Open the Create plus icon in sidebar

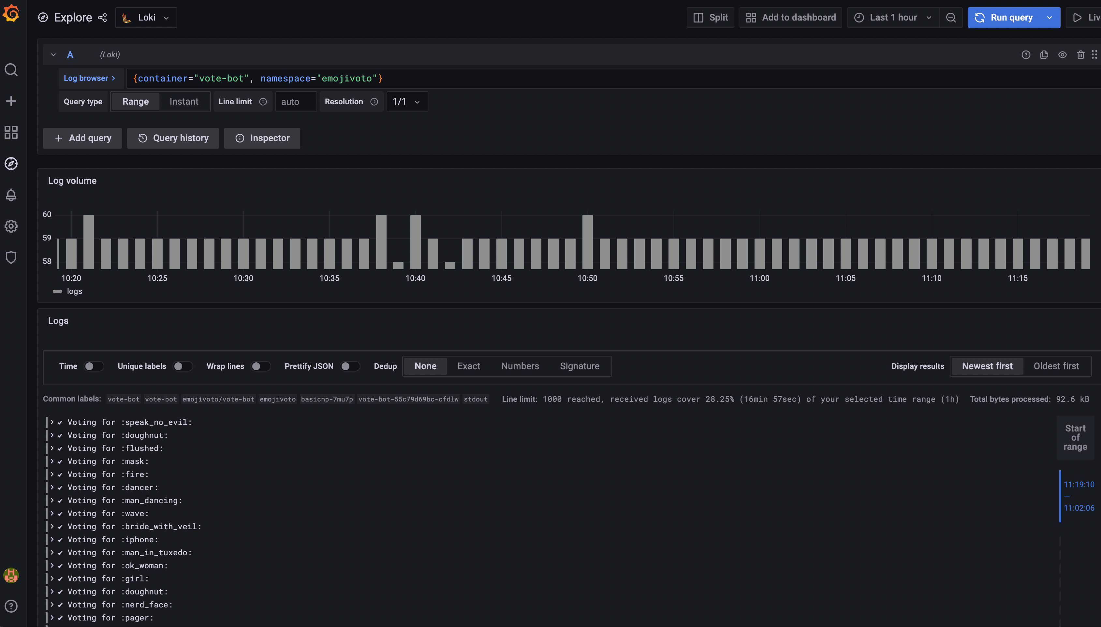click(x=11, y=101)
